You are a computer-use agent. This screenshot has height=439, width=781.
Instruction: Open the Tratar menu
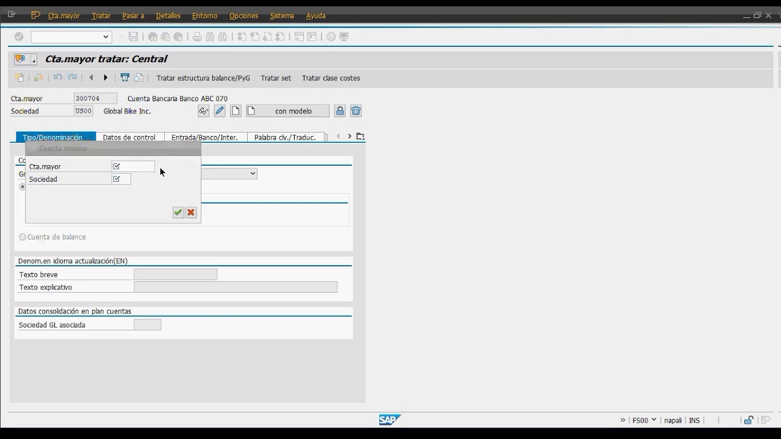coord(101,16)
